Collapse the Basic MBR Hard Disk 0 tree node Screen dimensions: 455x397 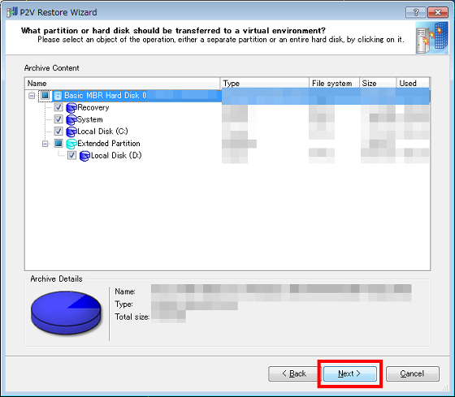pos(32,96)
